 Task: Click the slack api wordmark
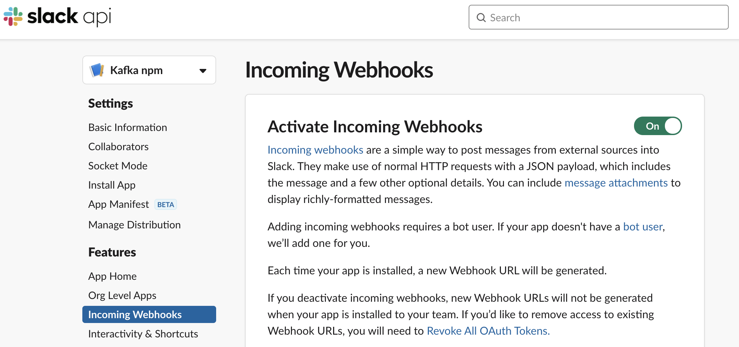tap(69, 16)
